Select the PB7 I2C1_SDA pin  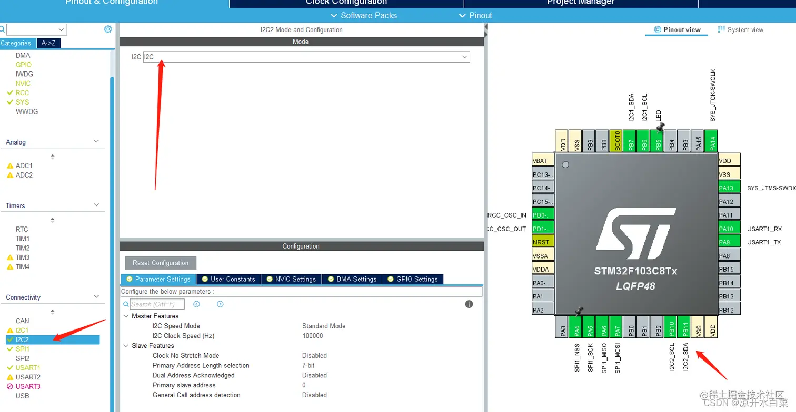point(629,141)
